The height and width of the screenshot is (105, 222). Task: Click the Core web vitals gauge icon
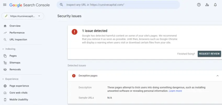(5, 93)
